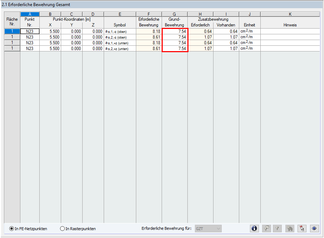Select the first Fläche Nr. row selector
The image size is (324, 238).
(12, 31)
